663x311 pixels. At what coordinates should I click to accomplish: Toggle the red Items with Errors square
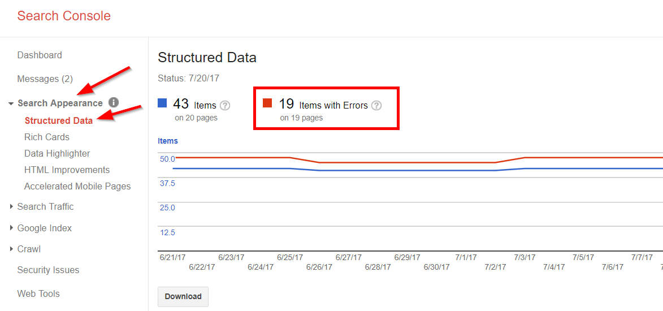[267, 103]
